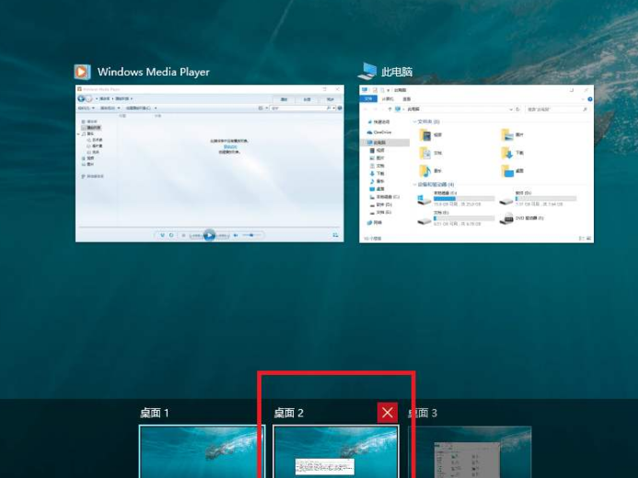This screenshot has width=638, height=478.
Task: Open the DVD drive icon
Action: pyautogui.click(x=507, y=218)
